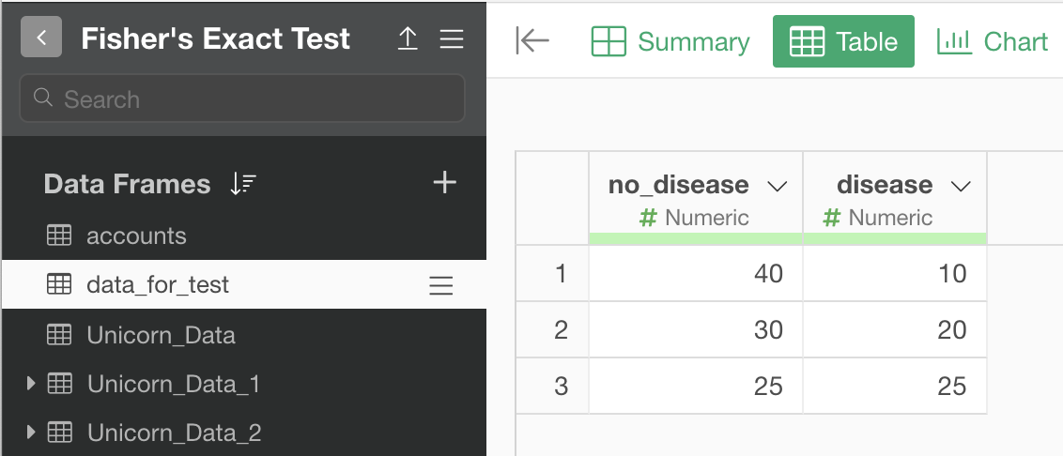Expand the Unicorn_Data_1 tree item
Screen dimensions: 1063x456
[30, 384]
